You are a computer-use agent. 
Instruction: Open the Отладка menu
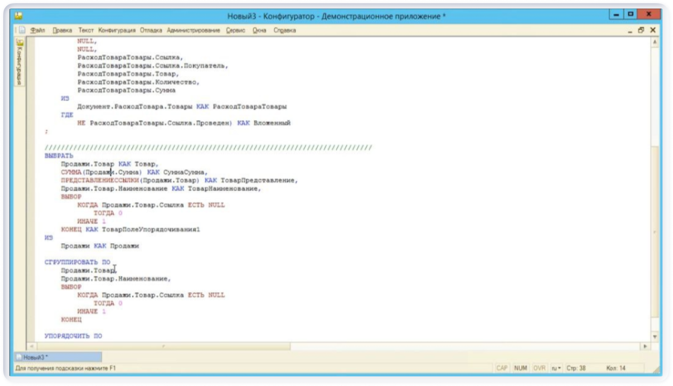click(151, 30)
